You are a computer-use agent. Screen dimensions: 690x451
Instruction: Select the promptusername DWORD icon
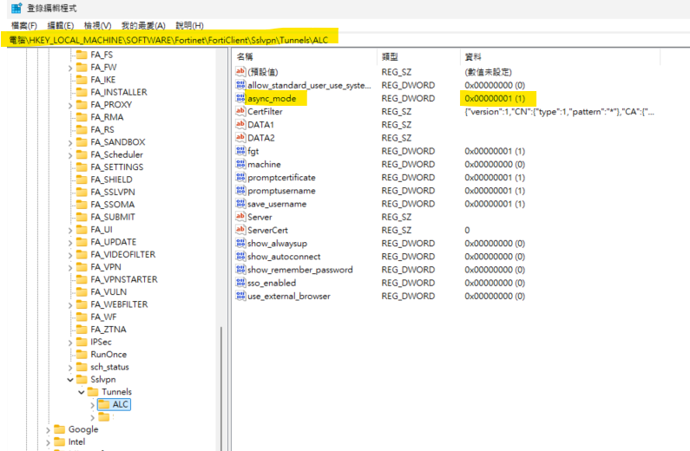[x=240, y=190]
